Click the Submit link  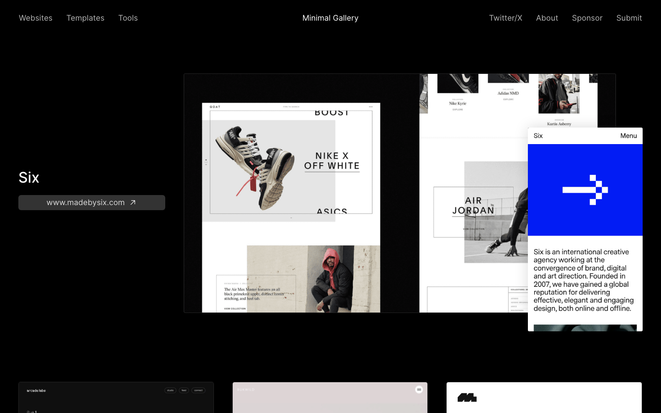click(629, 18)
